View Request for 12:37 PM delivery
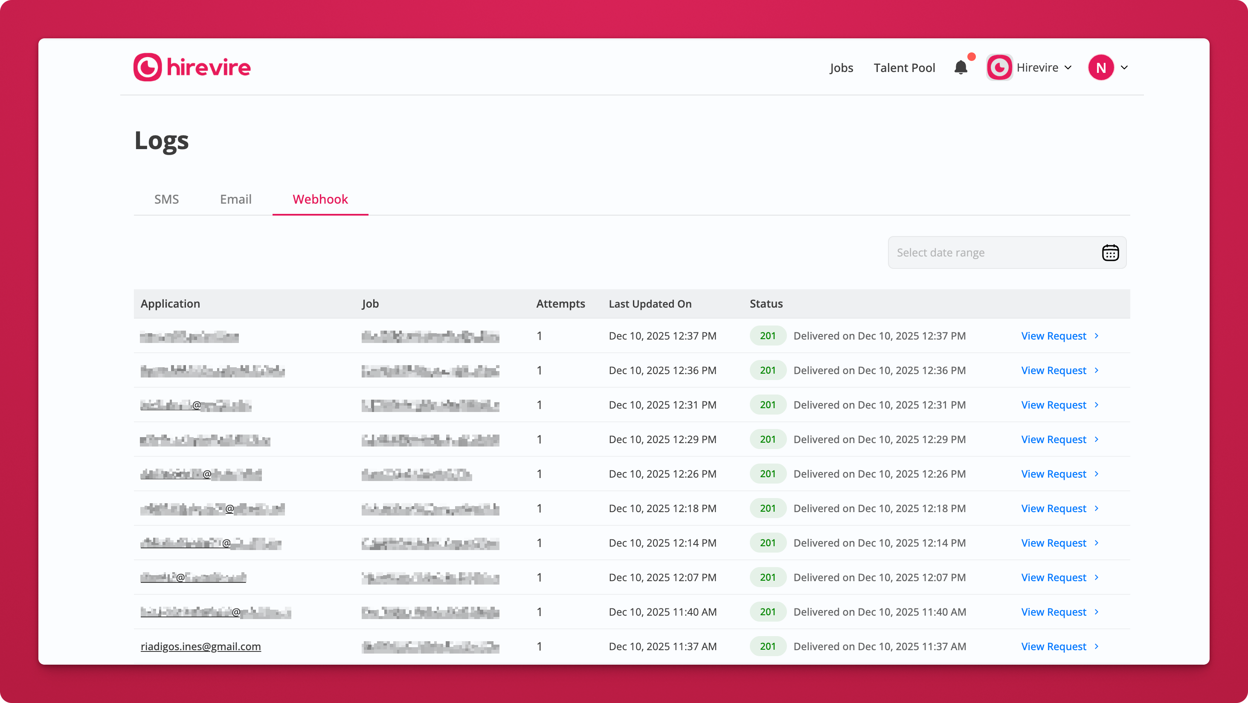The height and width of the screenshot is (703, 1248). pyautogui.click(x=1053, y=336)
